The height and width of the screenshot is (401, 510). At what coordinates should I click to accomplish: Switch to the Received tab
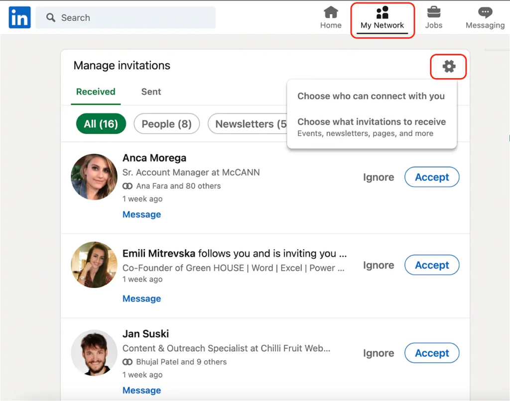pos(96,92)
